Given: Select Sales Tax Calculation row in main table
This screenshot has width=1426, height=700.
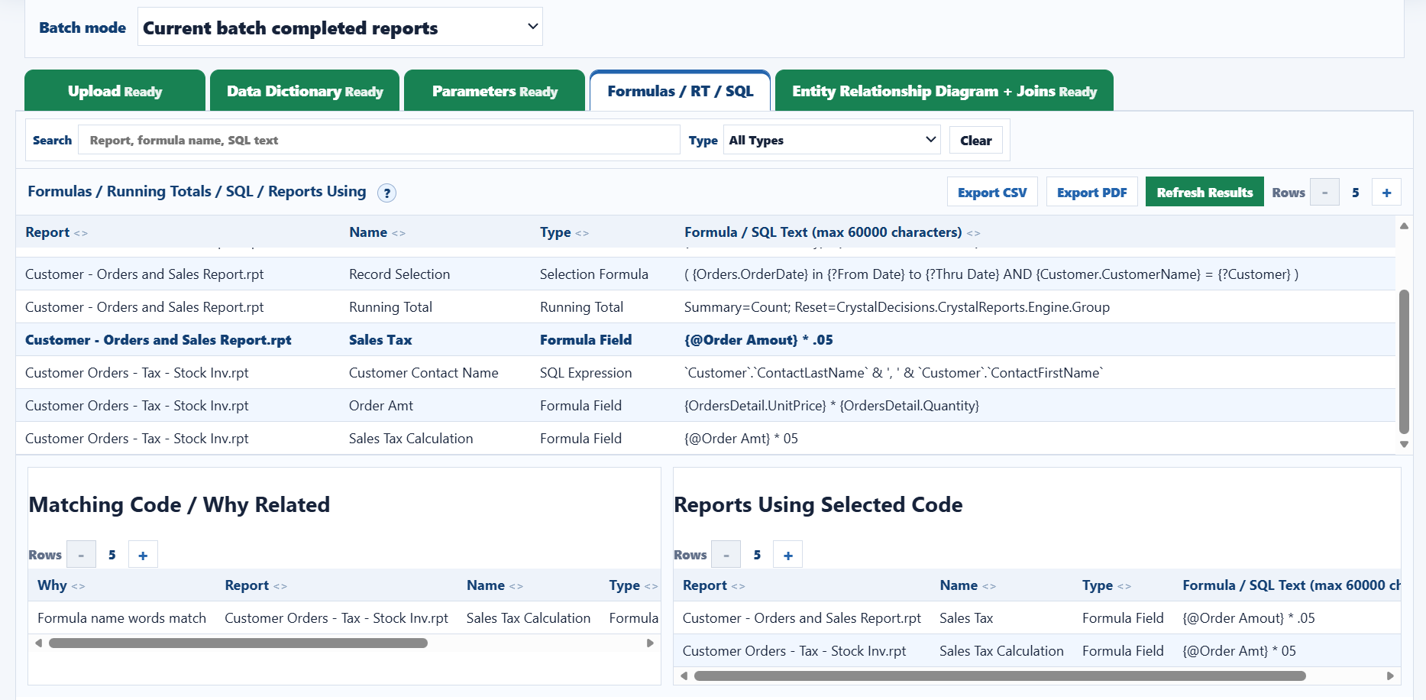Looking at the screenshot, I should click(x=706, y=438).
